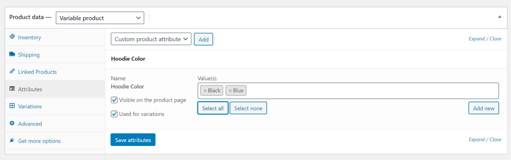Click the Select none button
511x160 pixels.
[248, 108]
